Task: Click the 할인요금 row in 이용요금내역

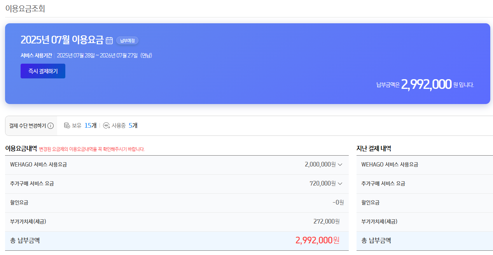Action: tap(177, 203)
